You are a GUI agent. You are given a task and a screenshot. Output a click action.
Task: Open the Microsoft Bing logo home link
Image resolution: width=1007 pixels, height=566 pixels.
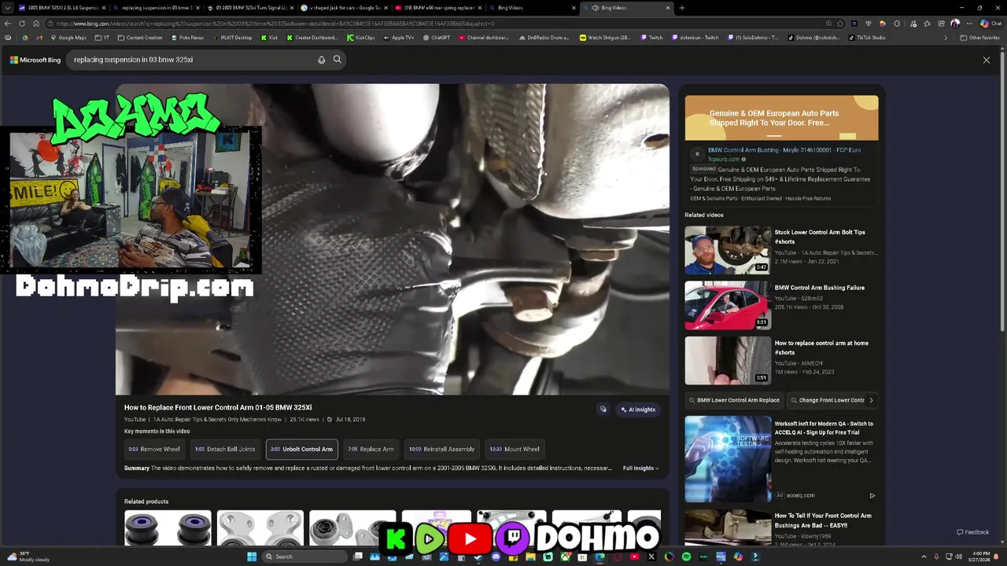[35, 60]
